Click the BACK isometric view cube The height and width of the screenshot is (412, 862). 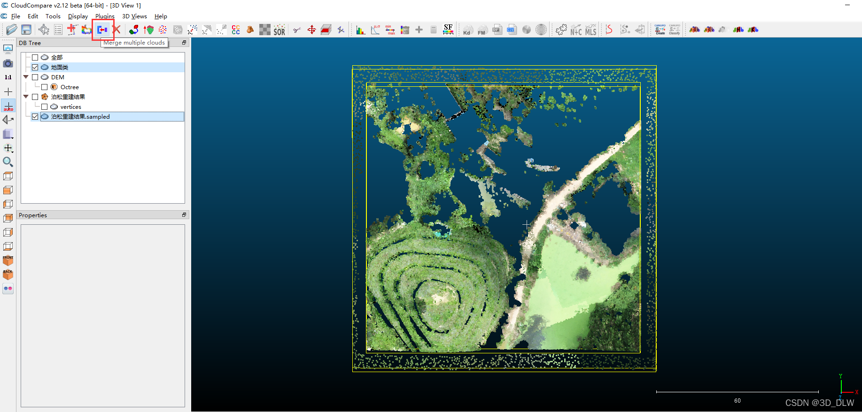click(x=8, y=275)
